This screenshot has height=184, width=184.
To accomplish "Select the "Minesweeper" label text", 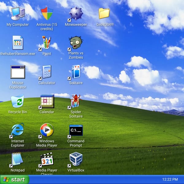I will 76,25.
